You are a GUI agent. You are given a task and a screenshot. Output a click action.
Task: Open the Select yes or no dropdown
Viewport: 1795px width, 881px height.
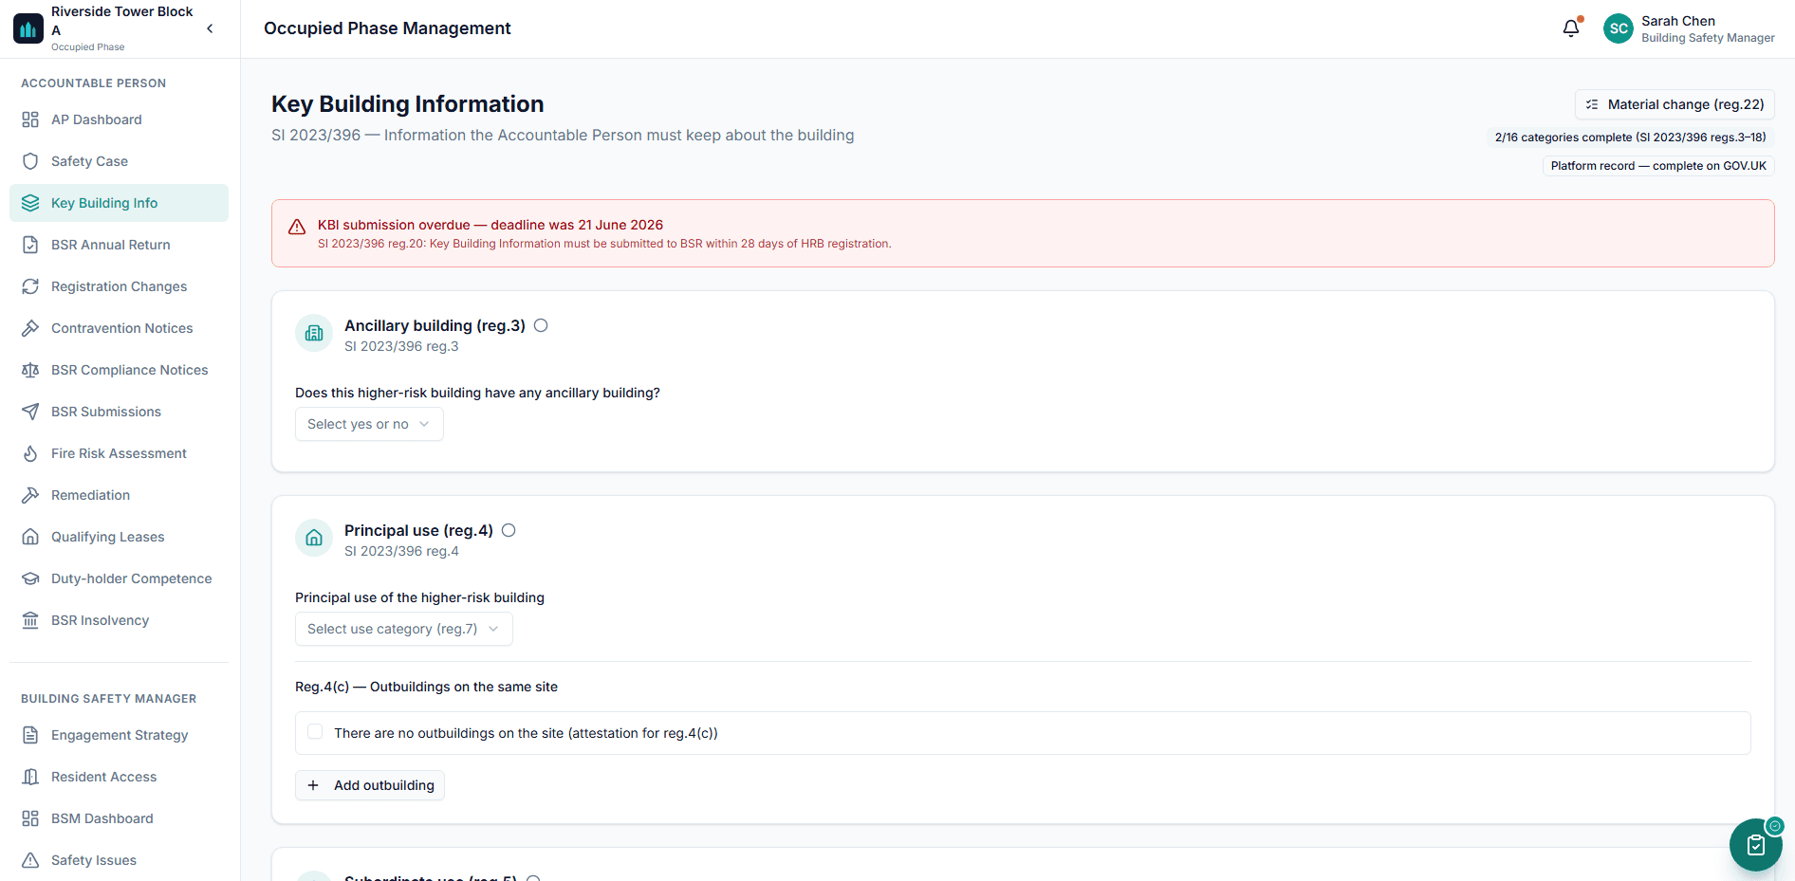click(369, 424)
